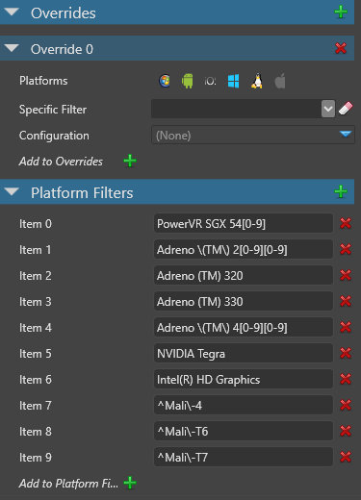
Task: Click the Platform Filters header title
Action: tap(82, 193)
